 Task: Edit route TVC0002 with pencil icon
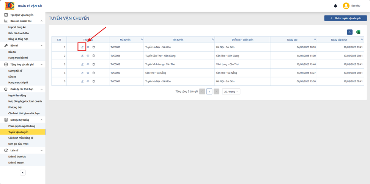82,73
